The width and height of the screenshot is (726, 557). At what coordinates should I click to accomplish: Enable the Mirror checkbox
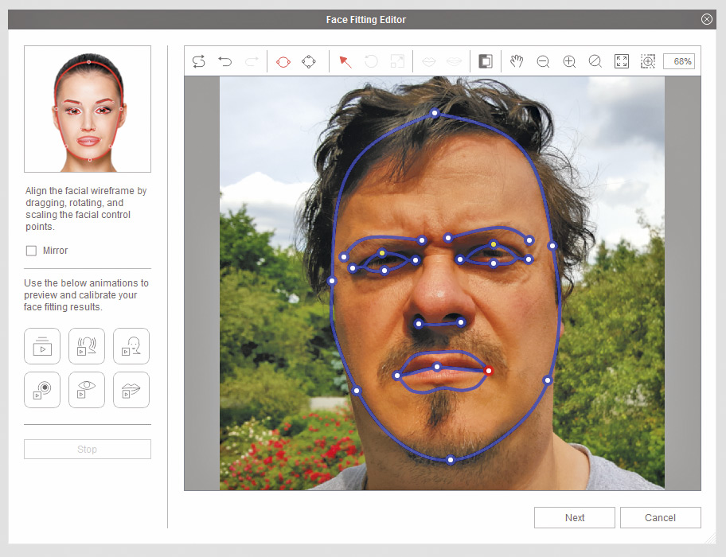32,251
